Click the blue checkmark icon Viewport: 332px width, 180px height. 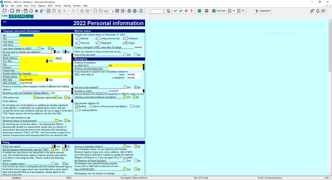click(180, 11)
